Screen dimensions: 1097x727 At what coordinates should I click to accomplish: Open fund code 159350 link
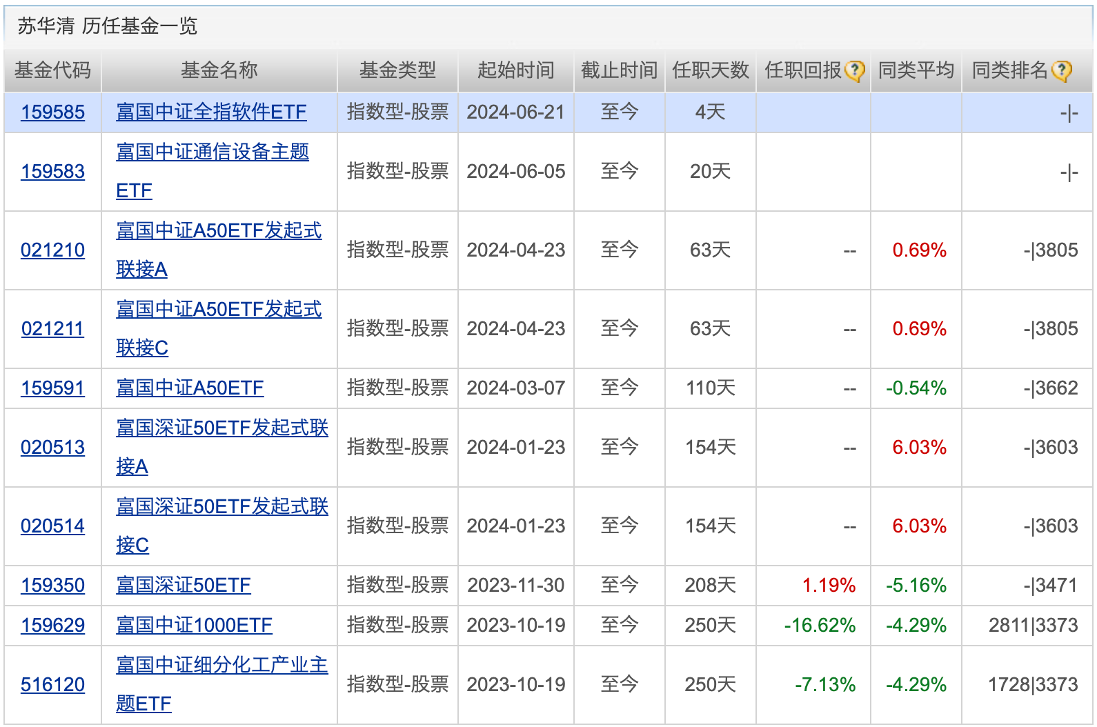click(x=52, y=585)
